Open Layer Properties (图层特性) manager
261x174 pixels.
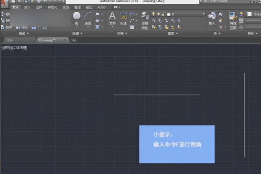145,20
